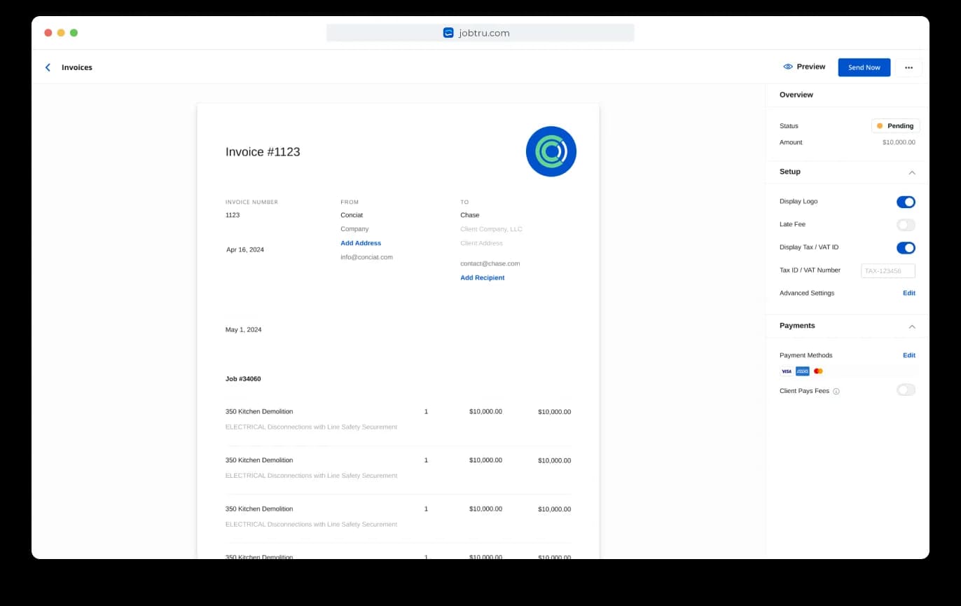Open the Pending status selector
Viewport: 961px width, 606px height.
[895, 126]
